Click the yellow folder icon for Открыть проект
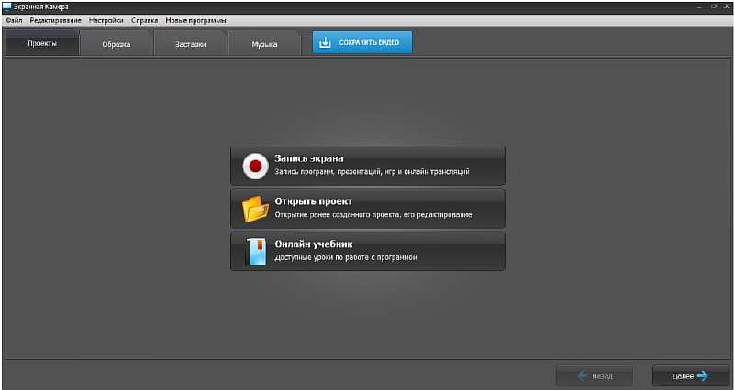This screenshot has width=734, height=390. [255, 209]
